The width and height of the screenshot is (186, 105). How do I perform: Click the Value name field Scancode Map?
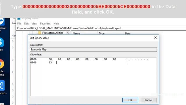coord(93,50)
